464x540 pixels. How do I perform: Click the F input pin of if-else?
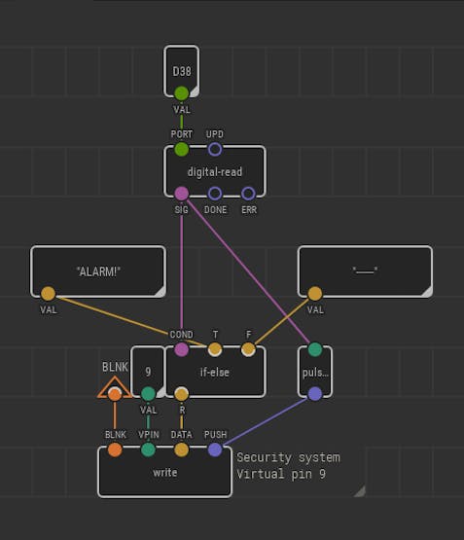pos(248,349)
